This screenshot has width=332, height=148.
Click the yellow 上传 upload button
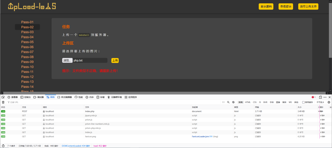point(115,61)
